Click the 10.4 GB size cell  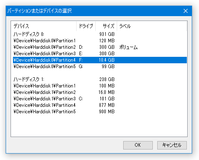tap(107, 60)
